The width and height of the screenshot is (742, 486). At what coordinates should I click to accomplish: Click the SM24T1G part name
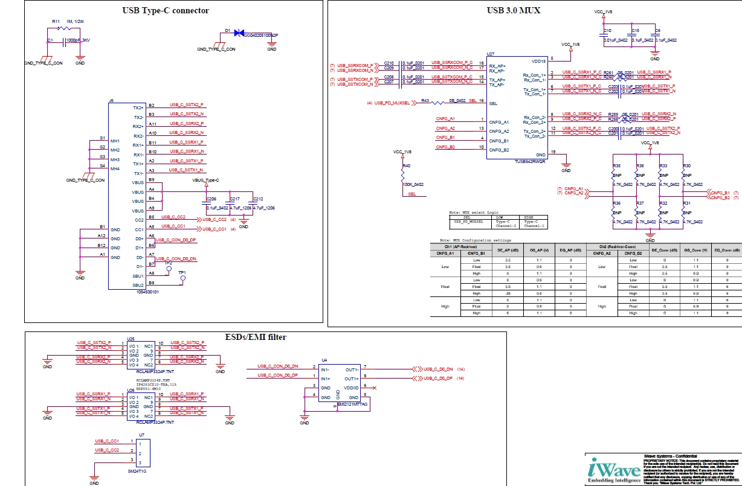coord(138,470)
